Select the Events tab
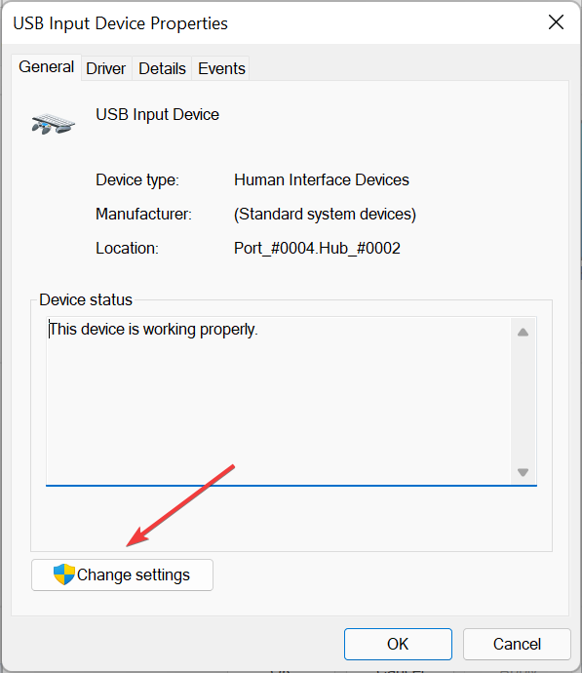The image size is (582, 673). (x=221, y=68)
